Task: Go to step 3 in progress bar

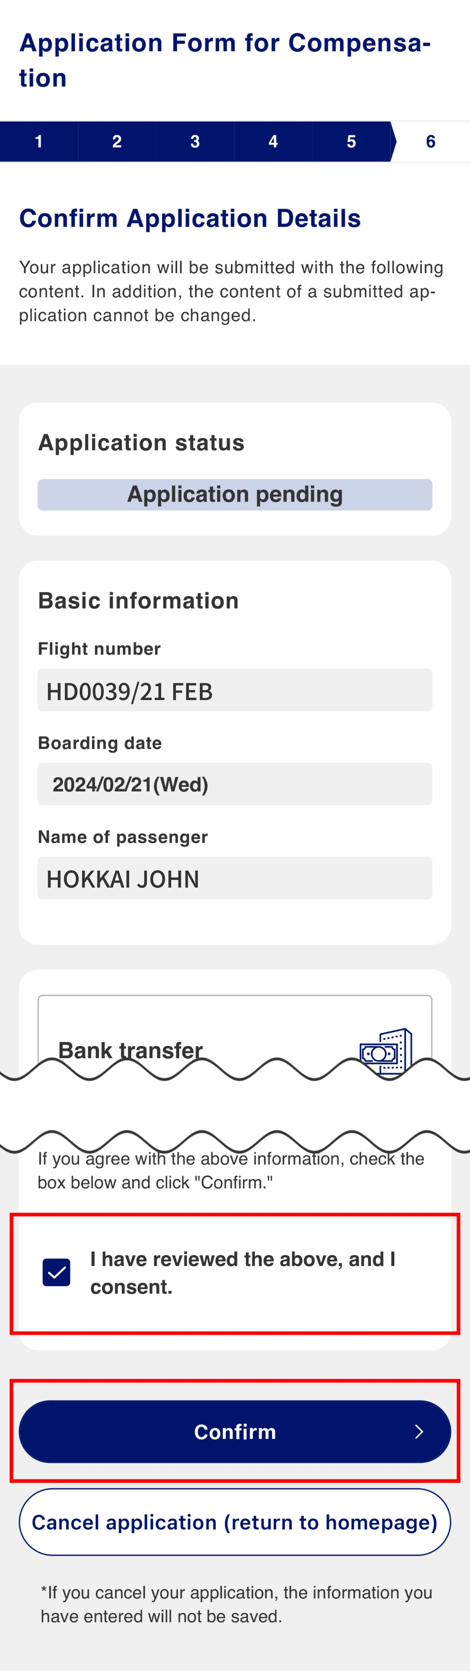Action: (x=195, y=141)
